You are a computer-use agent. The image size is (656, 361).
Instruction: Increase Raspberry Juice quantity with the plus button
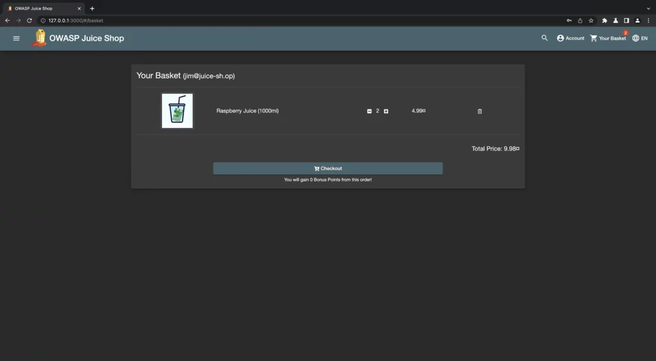click(x=386, y=111)
